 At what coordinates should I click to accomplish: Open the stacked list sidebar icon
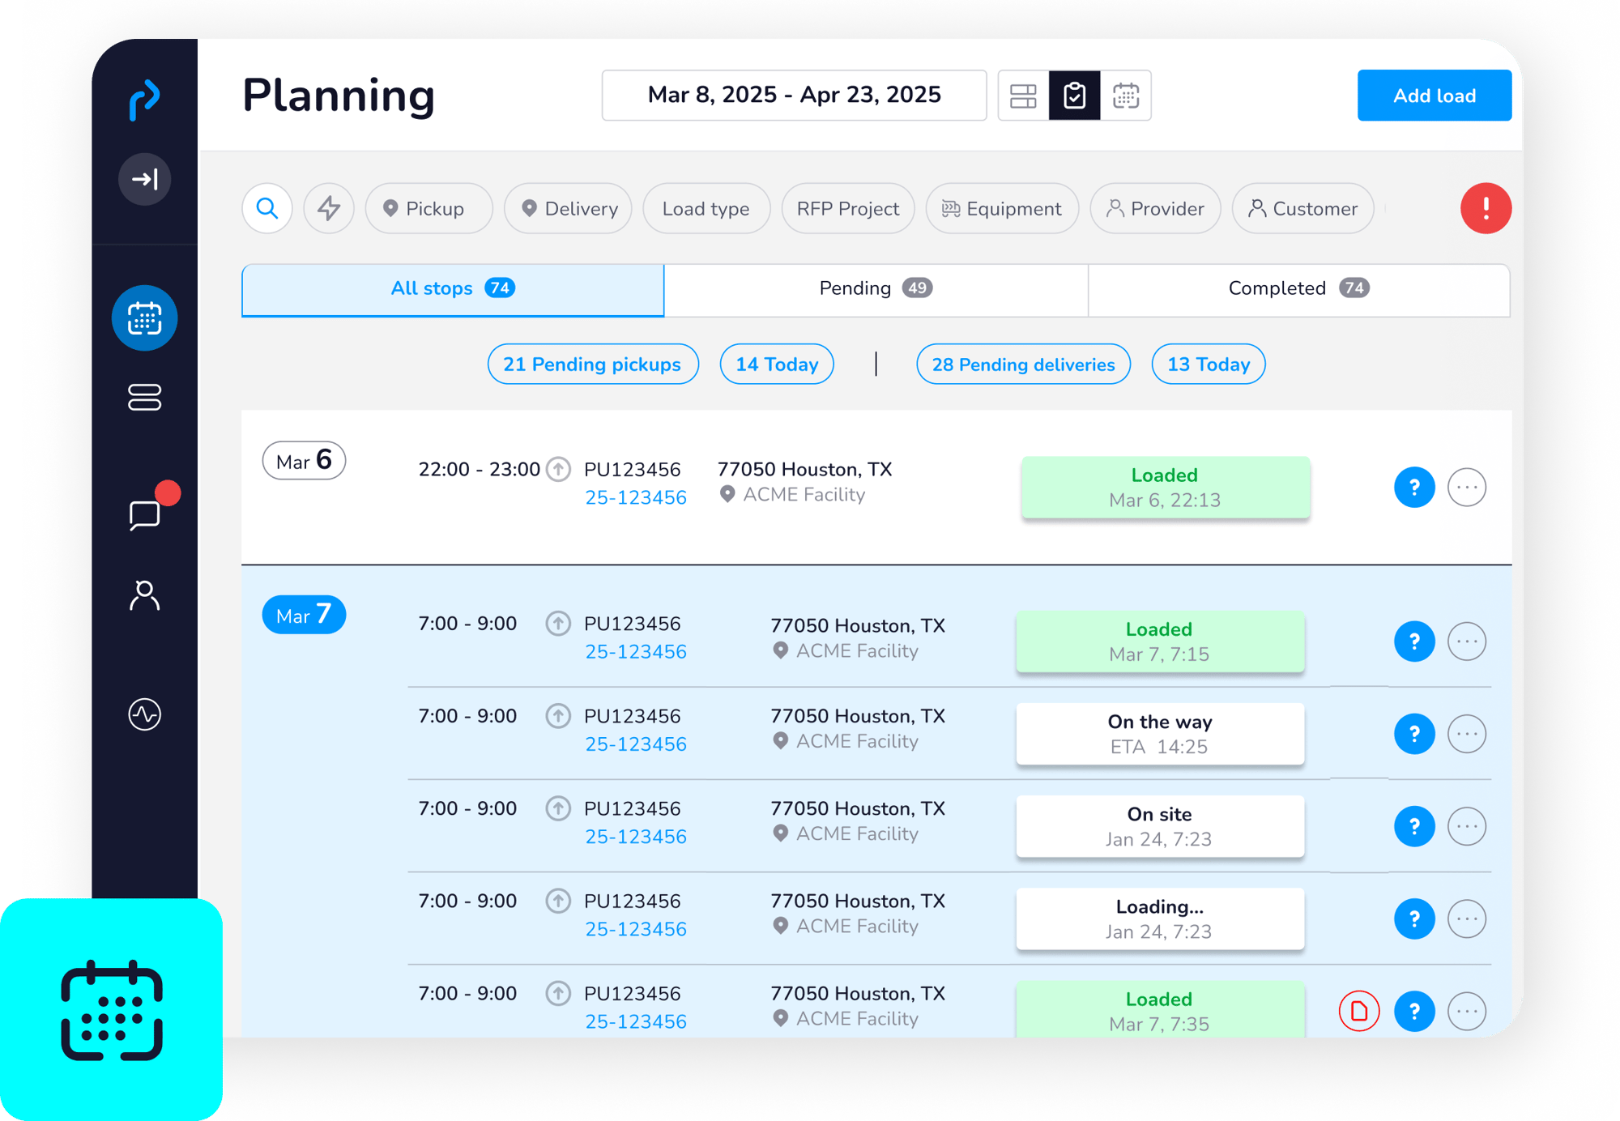point(145,397)
